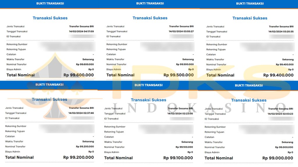This screenshot has height=167, width=298.
Task: Click the Nominal Transfer value Rp 99.100.000
Action: pyautogui.click(x=184, y=147)
